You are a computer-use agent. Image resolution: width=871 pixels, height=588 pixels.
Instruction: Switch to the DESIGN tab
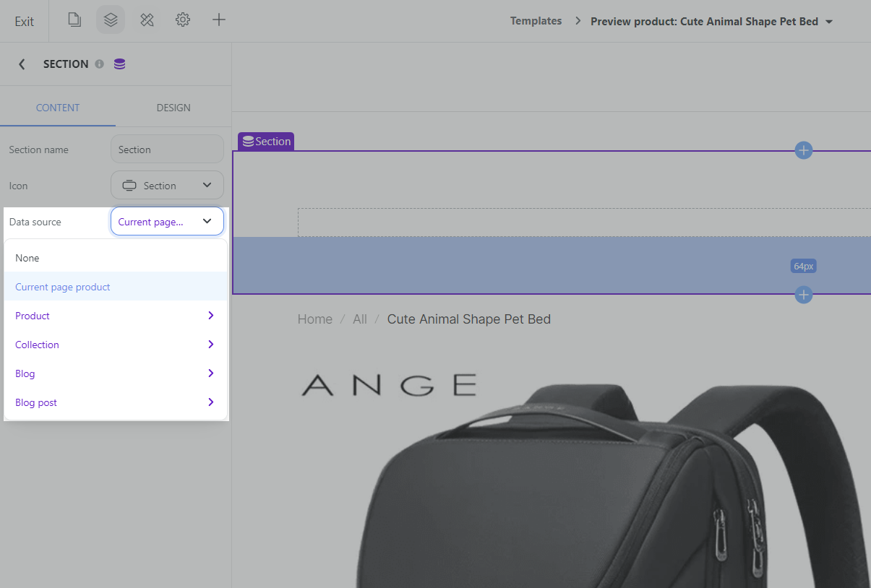pos(173,108)
